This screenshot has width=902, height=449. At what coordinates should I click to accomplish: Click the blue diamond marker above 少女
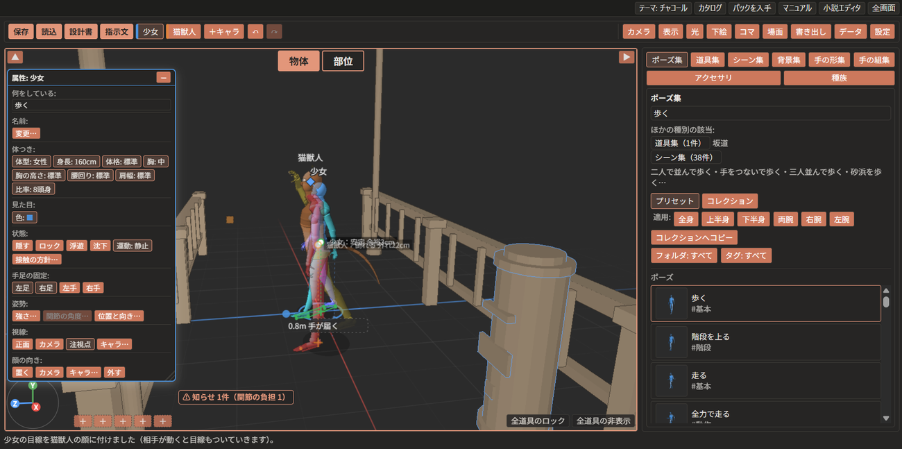[312, 182]
